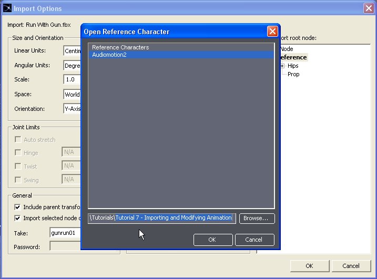Click the Swing N/A value field
Image resolution: width=377 pixels, height=279 pixels.
[71, 179]
